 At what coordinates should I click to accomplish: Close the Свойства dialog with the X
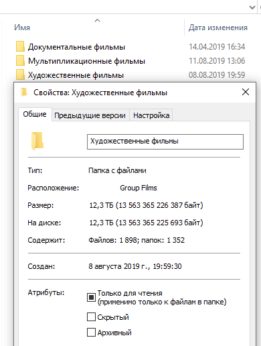246,92
